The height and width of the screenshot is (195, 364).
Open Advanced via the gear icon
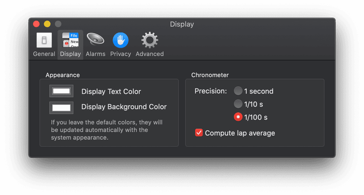point(150,40)
